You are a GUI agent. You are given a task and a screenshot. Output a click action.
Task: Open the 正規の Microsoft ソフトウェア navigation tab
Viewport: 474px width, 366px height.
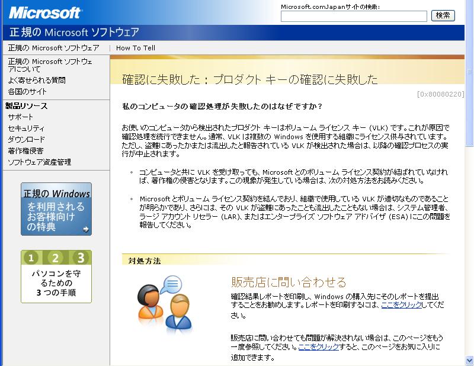[53, 48]
